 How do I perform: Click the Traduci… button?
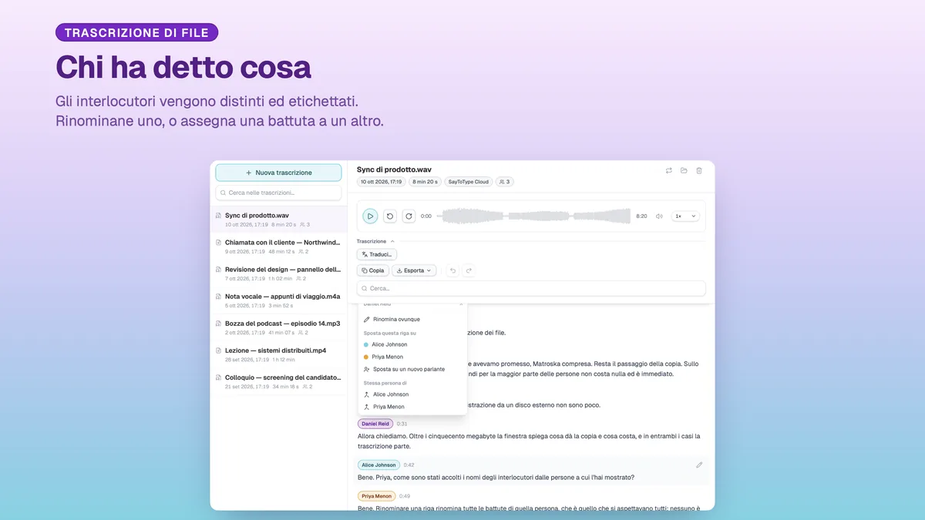tap(377, 254)
